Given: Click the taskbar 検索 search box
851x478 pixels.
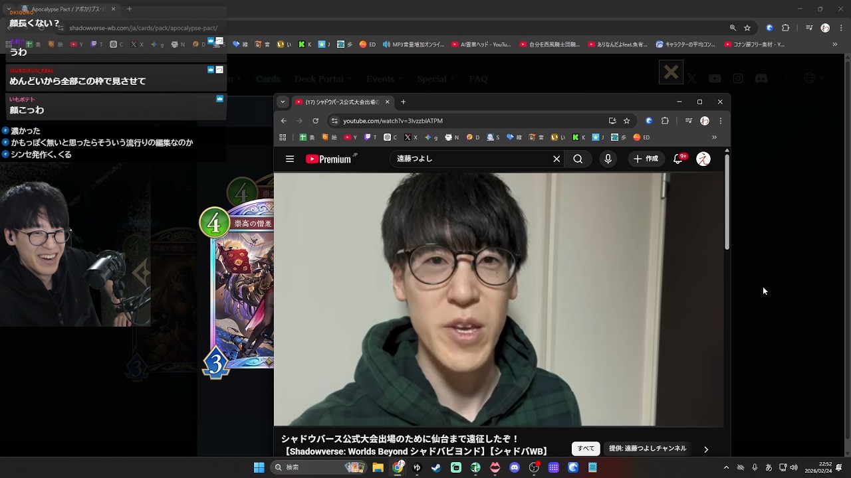Looking at the screenshot, I should (319, 467).
